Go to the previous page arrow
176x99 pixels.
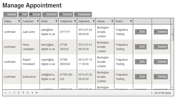coord(10,93)
